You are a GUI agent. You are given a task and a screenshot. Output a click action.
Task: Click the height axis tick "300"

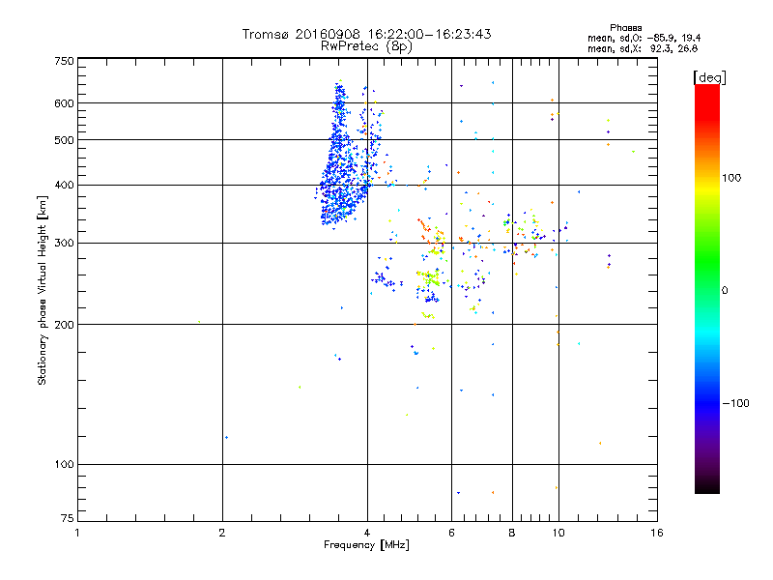[x=64, y=244]
